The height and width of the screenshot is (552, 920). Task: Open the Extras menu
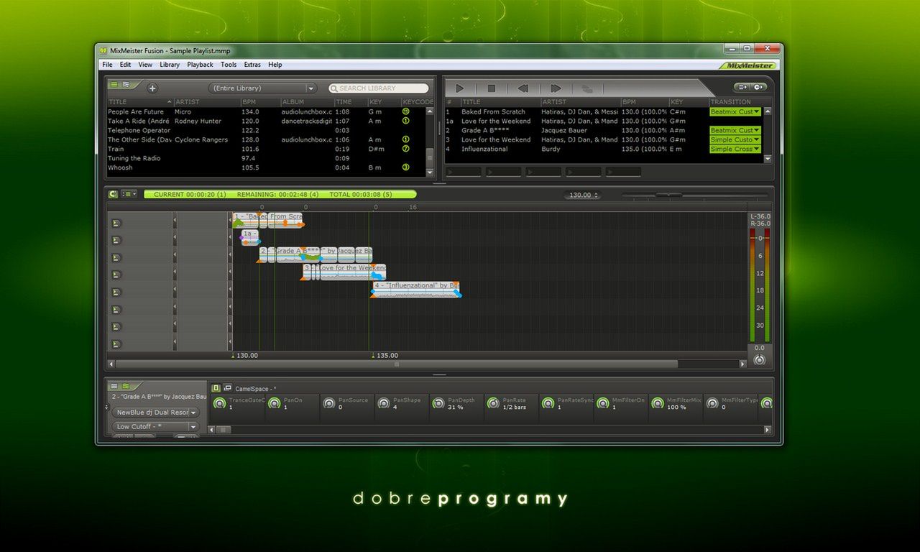252,65
